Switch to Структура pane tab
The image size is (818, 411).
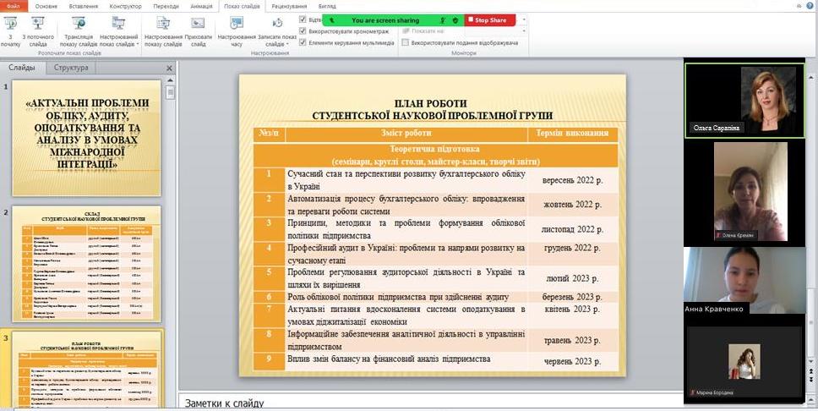coord(71,68)
